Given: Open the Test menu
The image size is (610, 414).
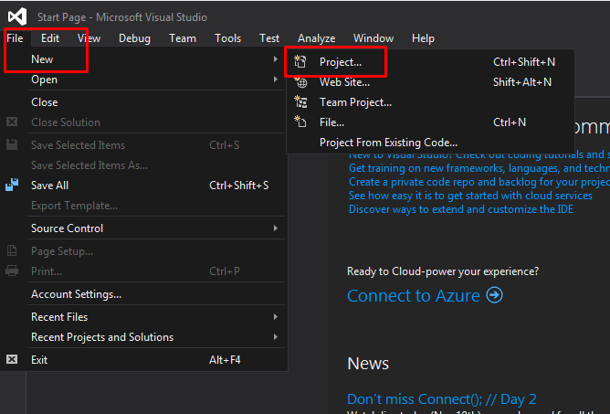Looking at the screenshot, I should coord(269,38).
